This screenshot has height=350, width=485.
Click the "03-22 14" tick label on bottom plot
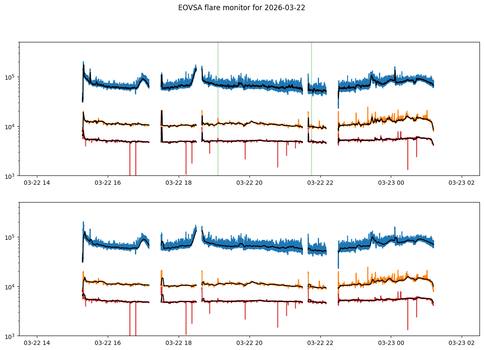click(x=37, y=343)
